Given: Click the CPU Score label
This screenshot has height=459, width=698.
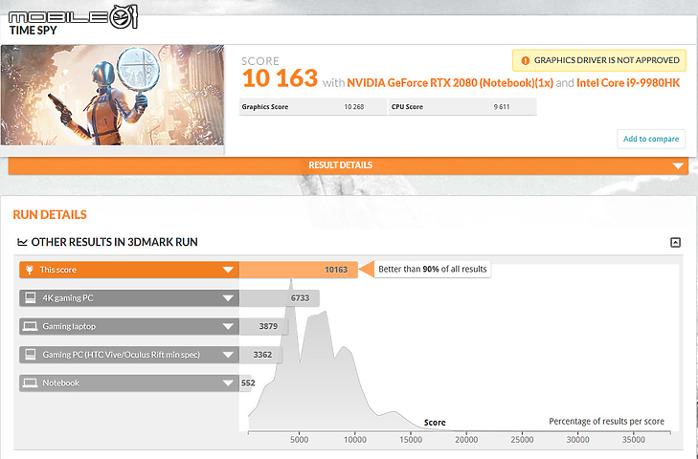Looking at the screenshot, I should pos(407,107).
